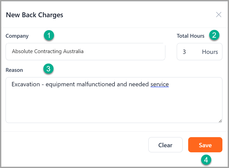Viewport: 229px width, 168px height.
Task: Click the Company field label
Action: tap(17, 36)
